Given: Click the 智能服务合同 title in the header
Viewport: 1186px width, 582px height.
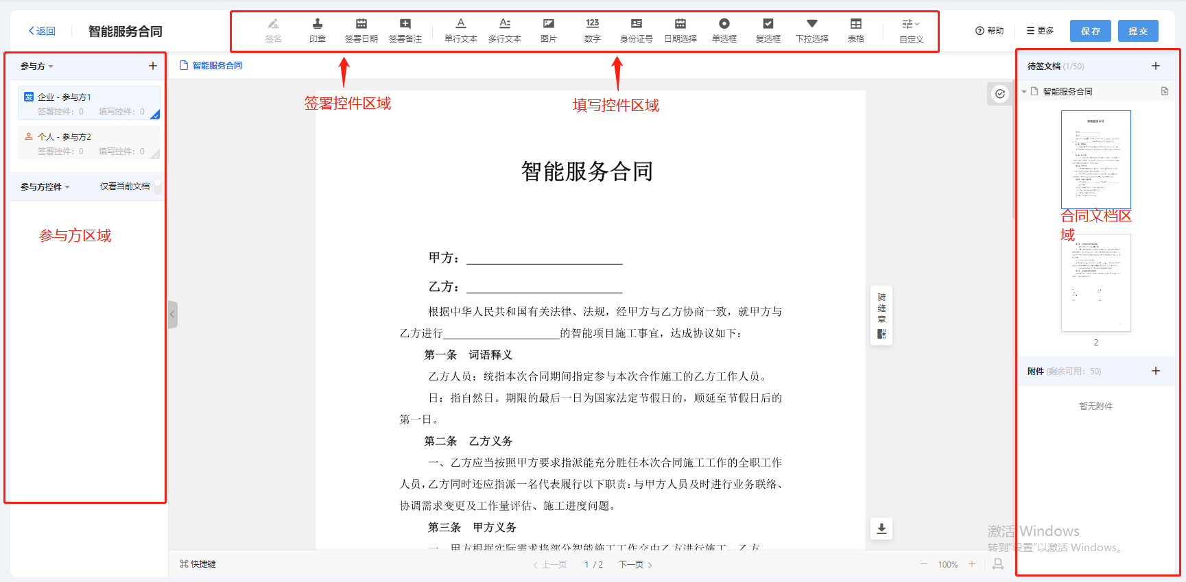Looking at the screenshot, I should click(126, 32).
